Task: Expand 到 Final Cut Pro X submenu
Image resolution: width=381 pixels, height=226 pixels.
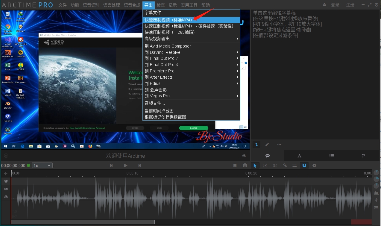Action: coord(191,65)
